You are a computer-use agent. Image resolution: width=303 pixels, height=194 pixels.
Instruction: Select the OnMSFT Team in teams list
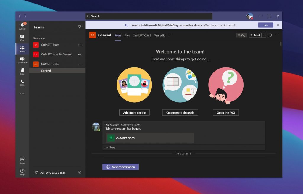[57, 45]
